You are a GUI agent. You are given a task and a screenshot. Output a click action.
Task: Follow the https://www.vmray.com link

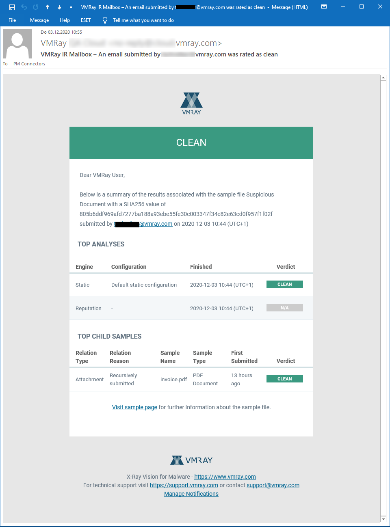tap(225, 476)
